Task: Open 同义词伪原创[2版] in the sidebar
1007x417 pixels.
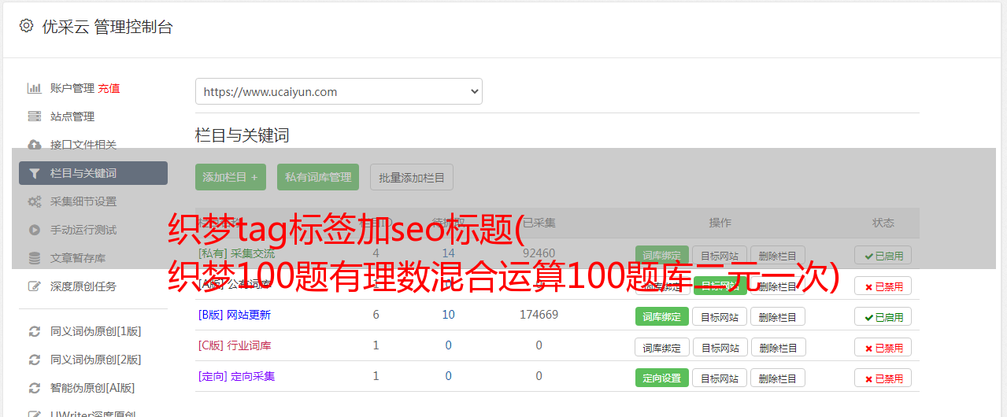Action: click(x=96, y=360)
